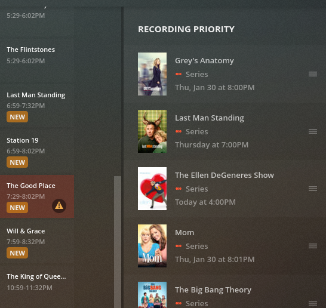Click the series record icon under Grey's Anatomy
Image resolution: width=326 pixels, height=308 pixels.
click(179, 74)
